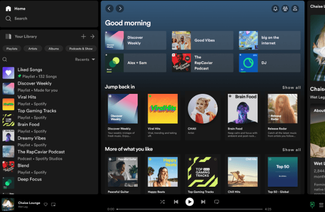325x212 pixels.
Task: Seek in the playback progress bar
Action: (189, 209)
